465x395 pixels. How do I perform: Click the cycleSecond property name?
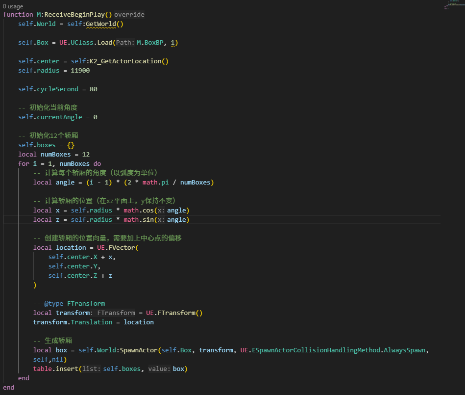click(x=57, y=89)
